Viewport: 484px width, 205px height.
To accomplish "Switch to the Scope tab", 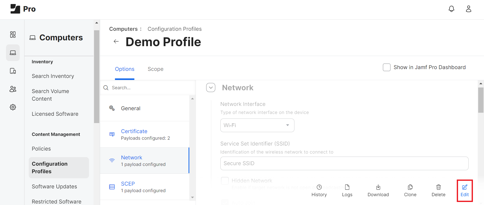I will pyautogui.click(x=156, y=69).
